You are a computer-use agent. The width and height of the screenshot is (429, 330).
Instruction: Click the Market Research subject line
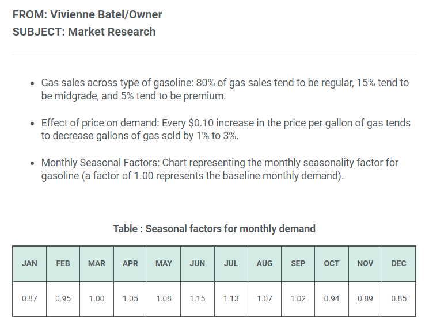pyautogui.click(x=84, y=32)
